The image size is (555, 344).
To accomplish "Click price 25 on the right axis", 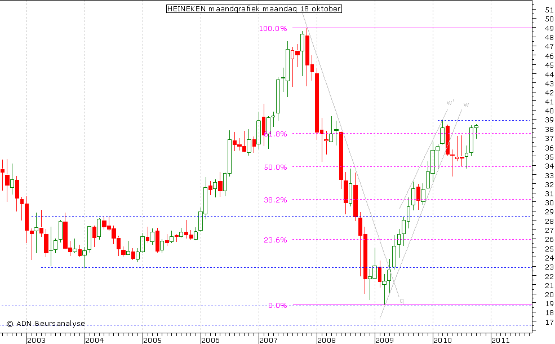I will tap(549, 249).
